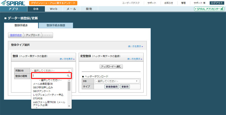Choose レセプションパーティー申込 from the list

coord(48,95)
